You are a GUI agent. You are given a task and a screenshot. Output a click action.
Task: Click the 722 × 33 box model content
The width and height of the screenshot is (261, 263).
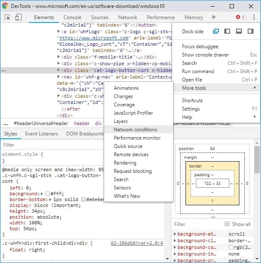pos(212,183)
